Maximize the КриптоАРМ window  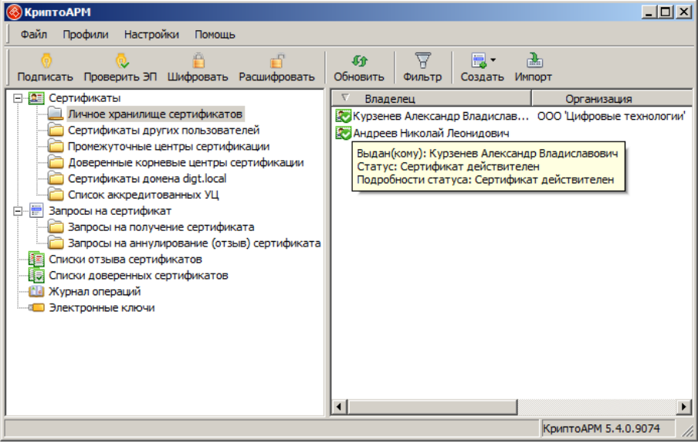(666, 12)
